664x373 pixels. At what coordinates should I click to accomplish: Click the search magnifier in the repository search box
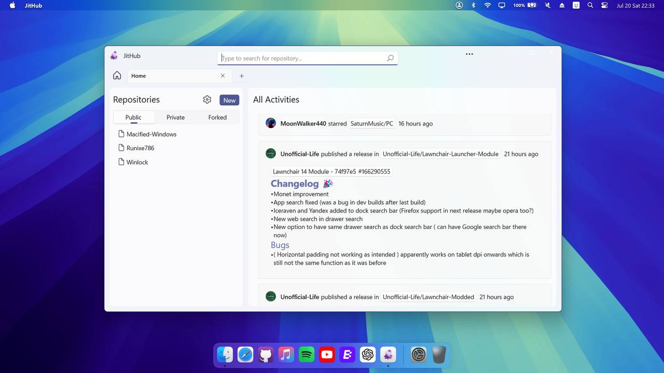click(x=390, y=58)
